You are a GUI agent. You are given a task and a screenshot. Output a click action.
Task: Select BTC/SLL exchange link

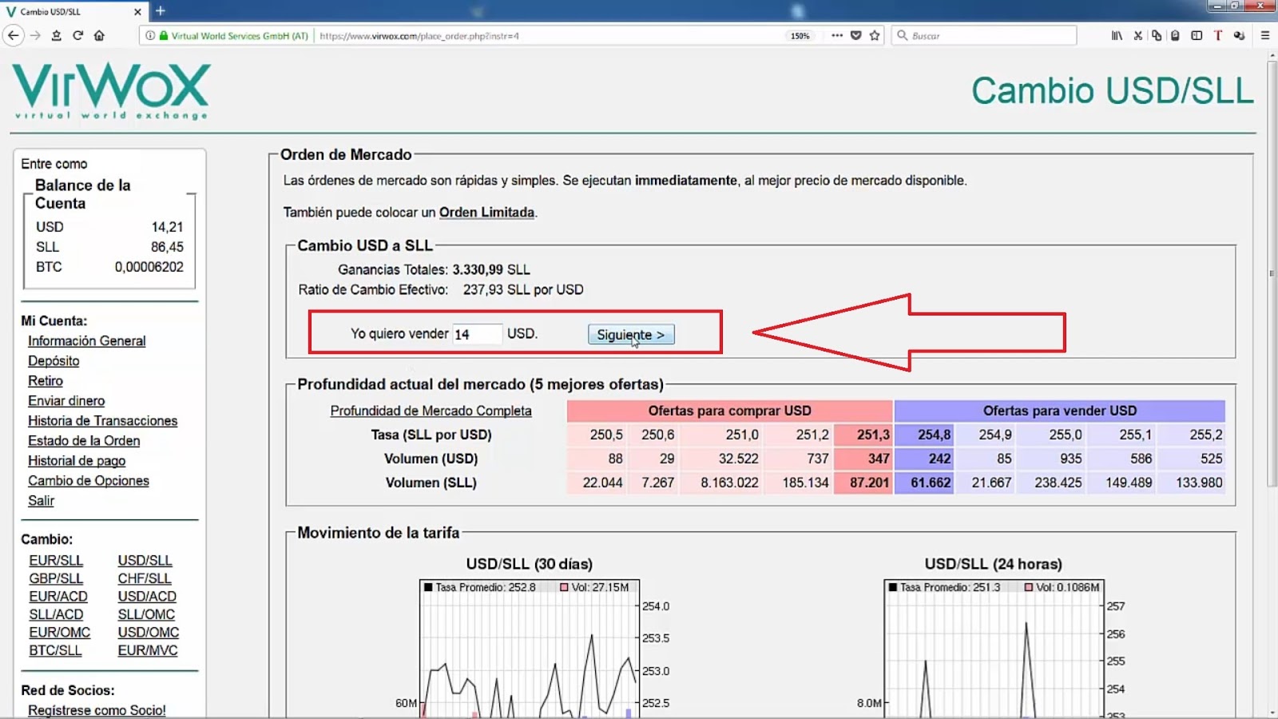tap(55, 650)
